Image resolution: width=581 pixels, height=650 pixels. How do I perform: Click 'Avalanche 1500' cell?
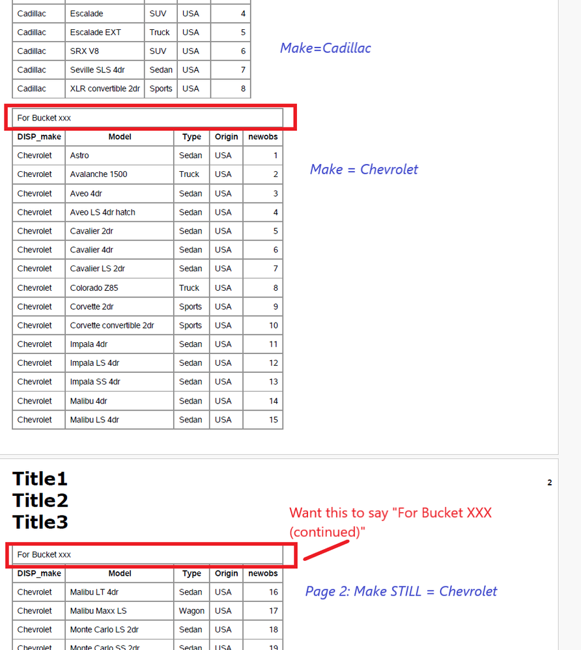tap(119, 174)
